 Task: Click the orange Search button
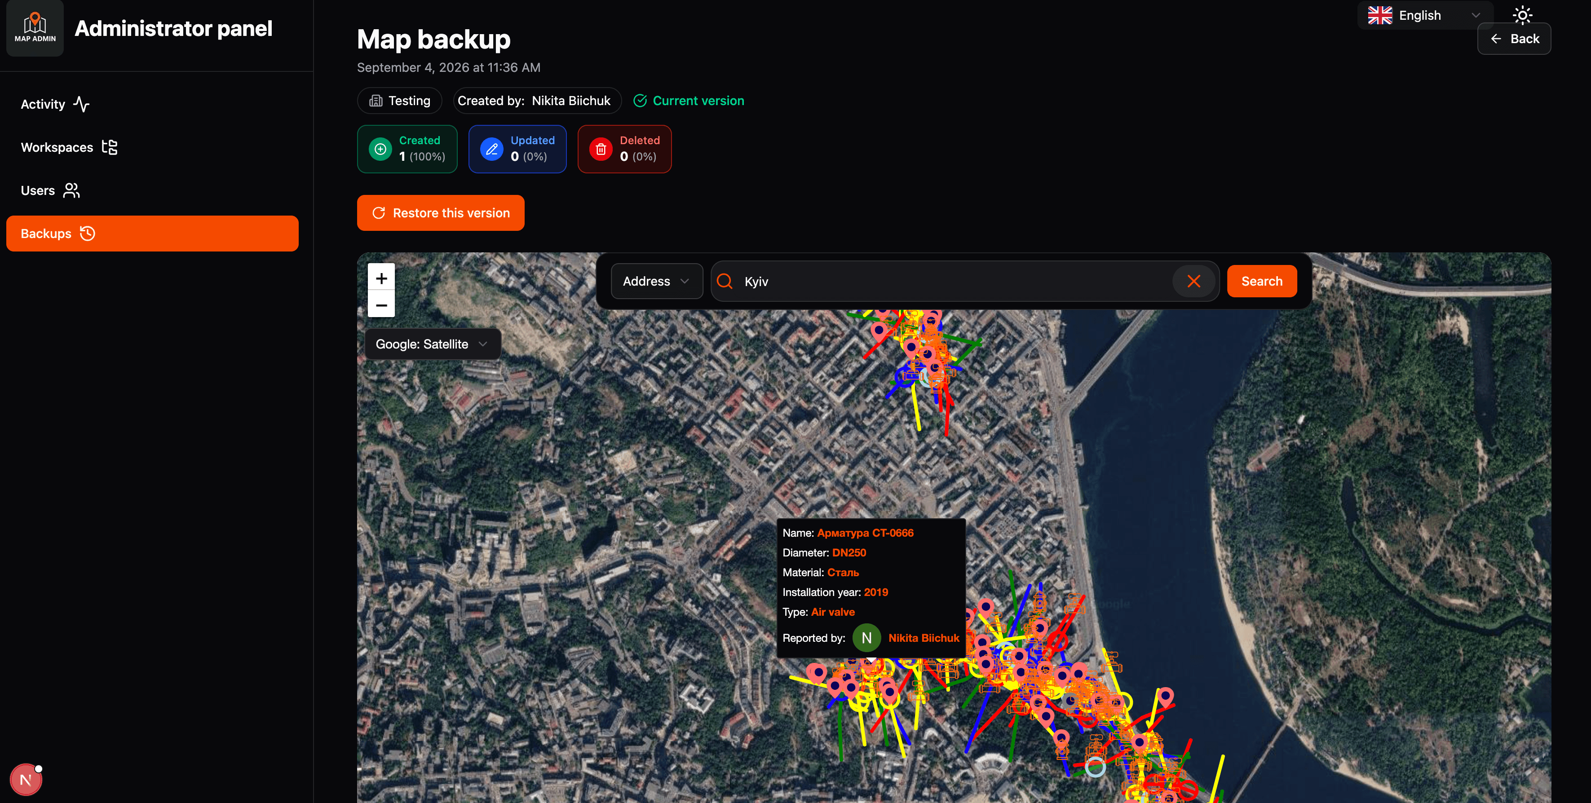pyautogui.click(x=1262, y=281)
